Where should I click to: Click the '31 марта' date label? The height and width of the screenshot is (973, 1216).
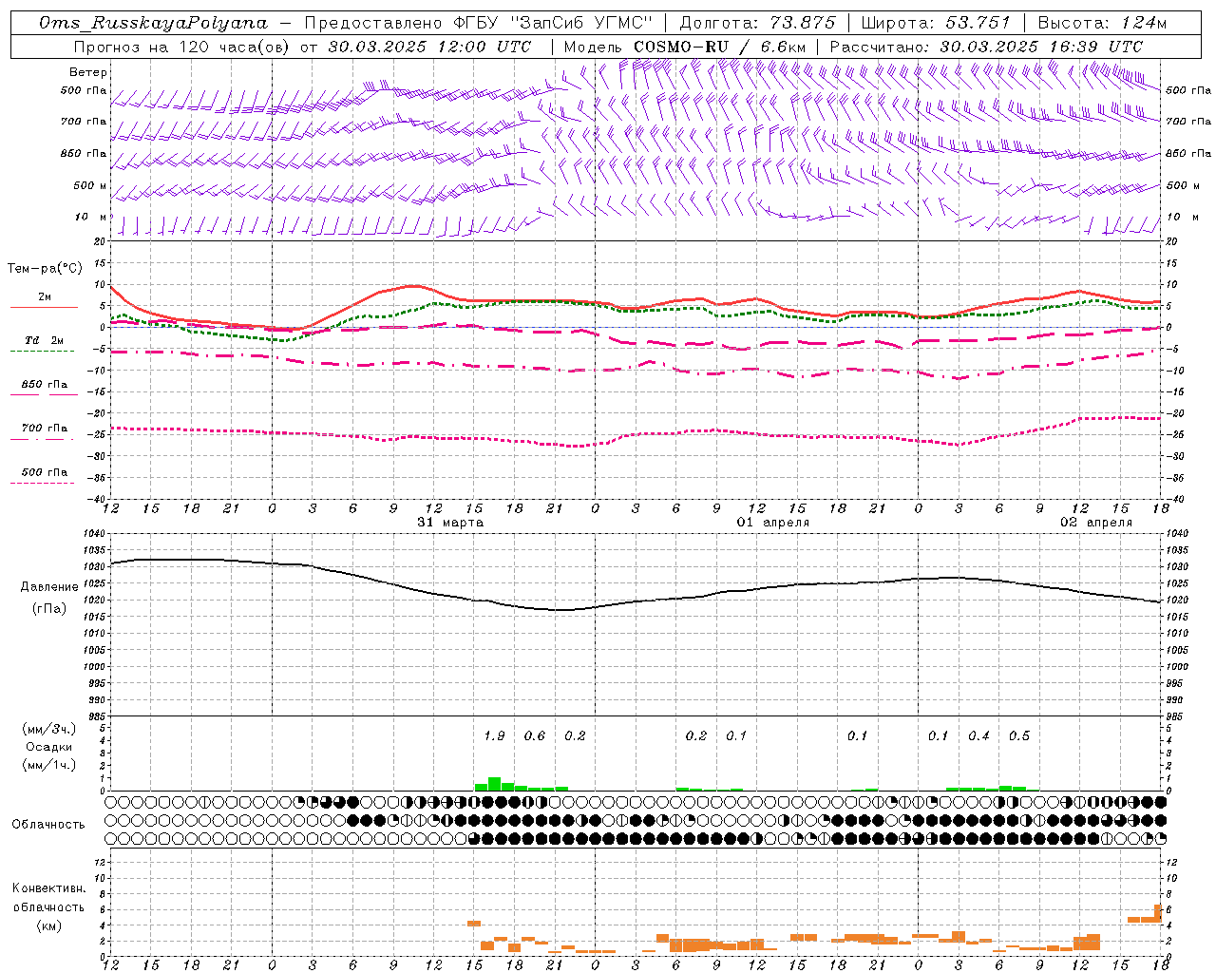pos(450,523)
